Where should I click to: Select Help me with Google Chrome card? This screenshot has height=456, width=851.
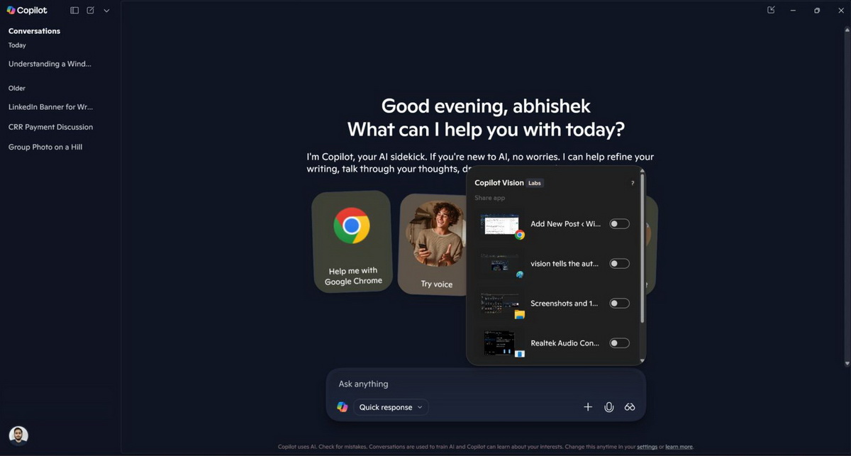pyautogui.click(x=353, y=241)
